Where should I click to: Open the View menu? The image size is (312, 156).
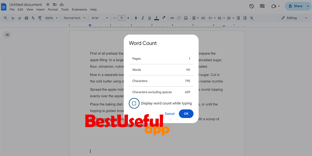click(30, 9)
